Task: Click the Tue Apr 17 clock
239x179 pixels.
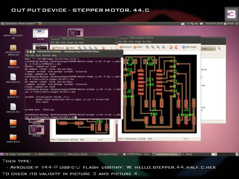Action: 214,24
